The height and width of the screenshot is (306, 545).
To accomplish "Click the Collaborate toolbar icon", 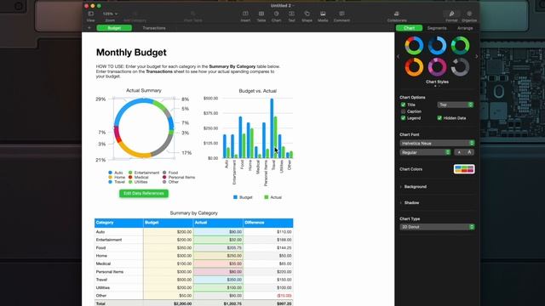I will point(397,14).
